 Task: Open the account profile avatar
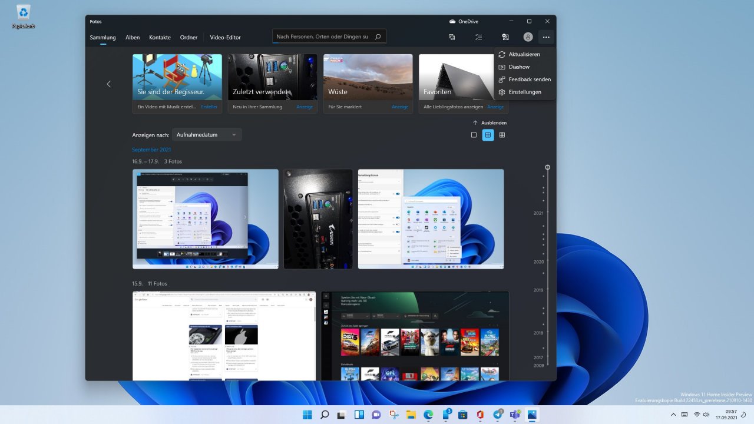528,37
